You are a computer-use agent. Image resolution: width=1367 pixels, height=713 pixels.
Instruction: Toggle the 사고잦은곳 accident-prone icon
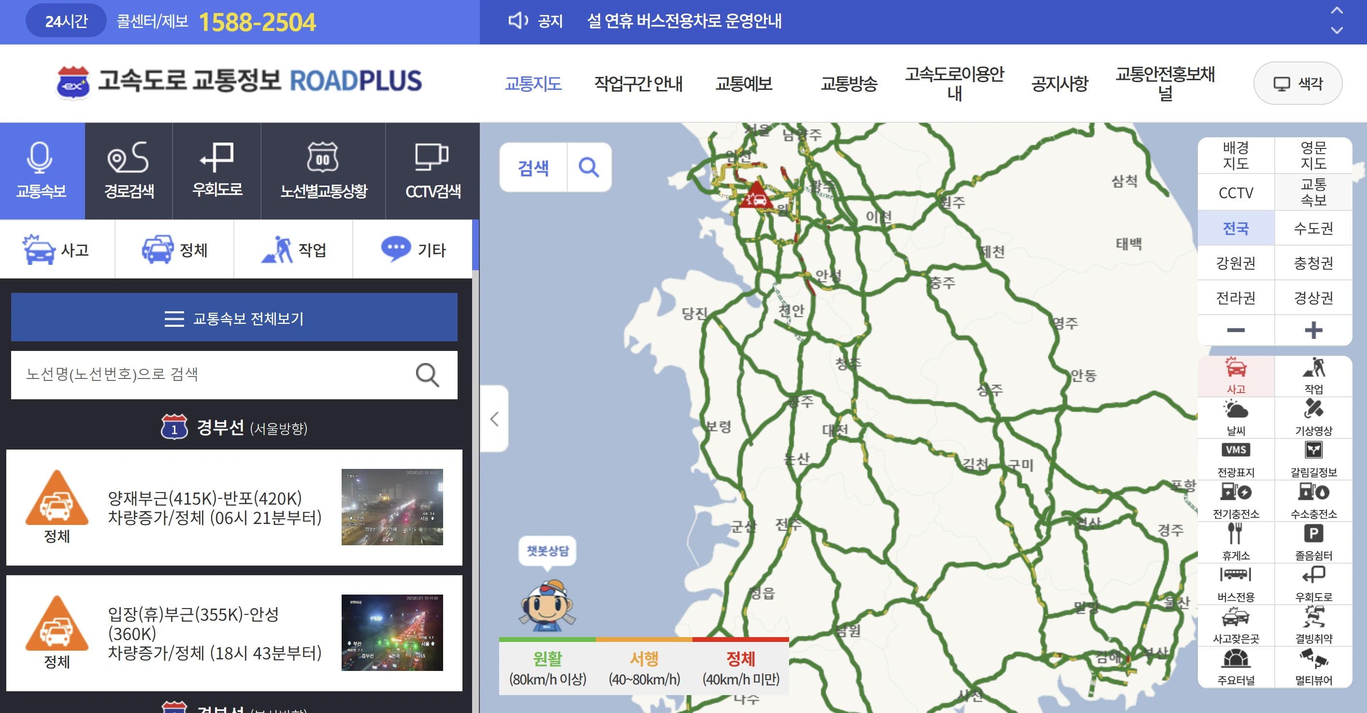[x=1236, y=626]
